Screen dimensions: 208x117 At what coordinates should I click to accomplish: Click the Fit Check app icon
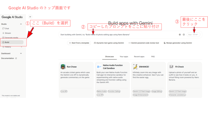[x=171, y=67]
